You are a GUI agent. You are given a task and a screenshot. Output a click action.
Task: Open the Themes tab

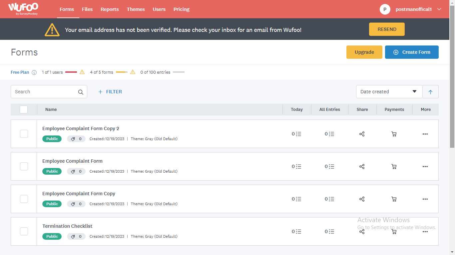click(136, 9)
